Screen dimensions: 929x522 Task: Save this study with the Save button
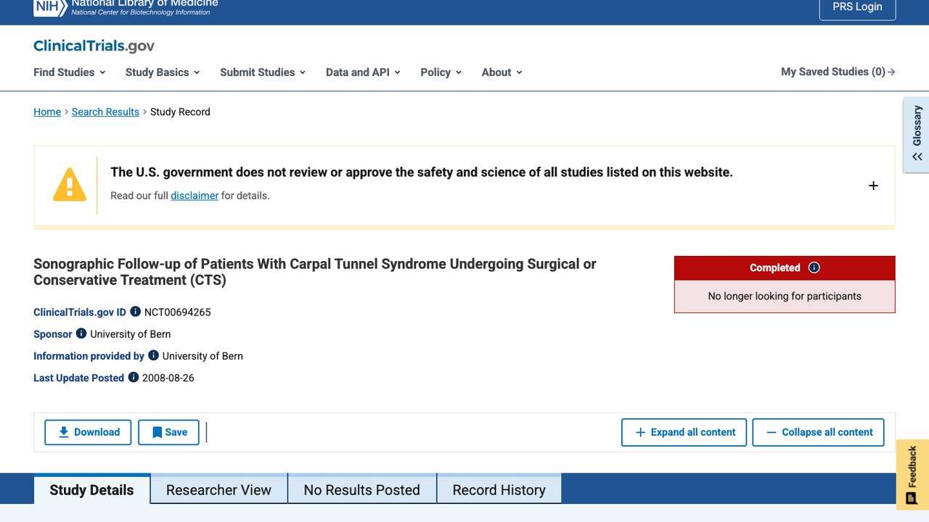[168, 432]
